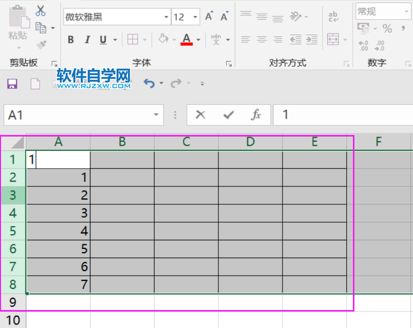Screen dimensions: 413x328
Task: Toggle Italic formatting
Action: click(x=87, y=39)
